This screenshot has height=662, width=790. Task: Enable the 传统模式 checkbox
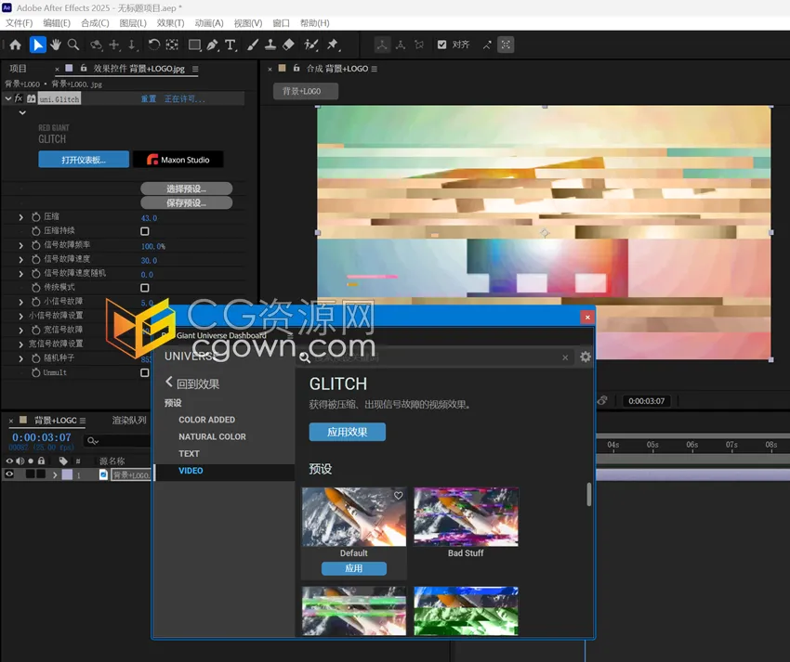[145, 288]
